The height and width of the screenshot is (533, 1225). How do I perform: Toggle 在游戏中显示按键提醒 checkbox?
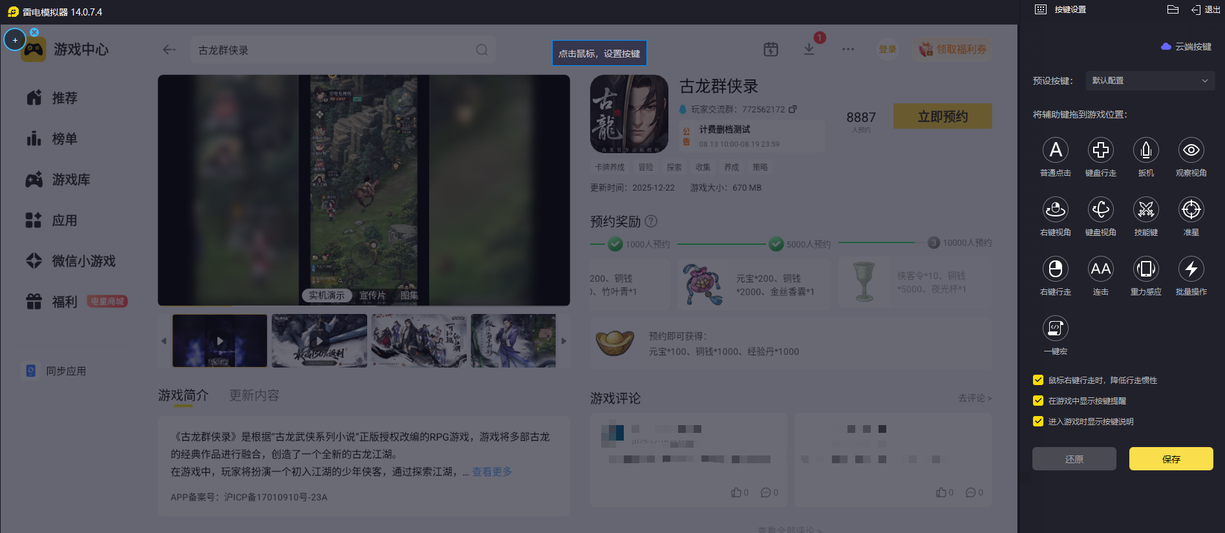[x=1038, y=401]
